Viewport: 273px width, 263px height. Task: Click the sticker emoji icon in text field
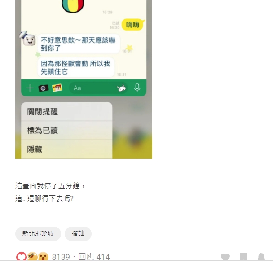(121, 88)
